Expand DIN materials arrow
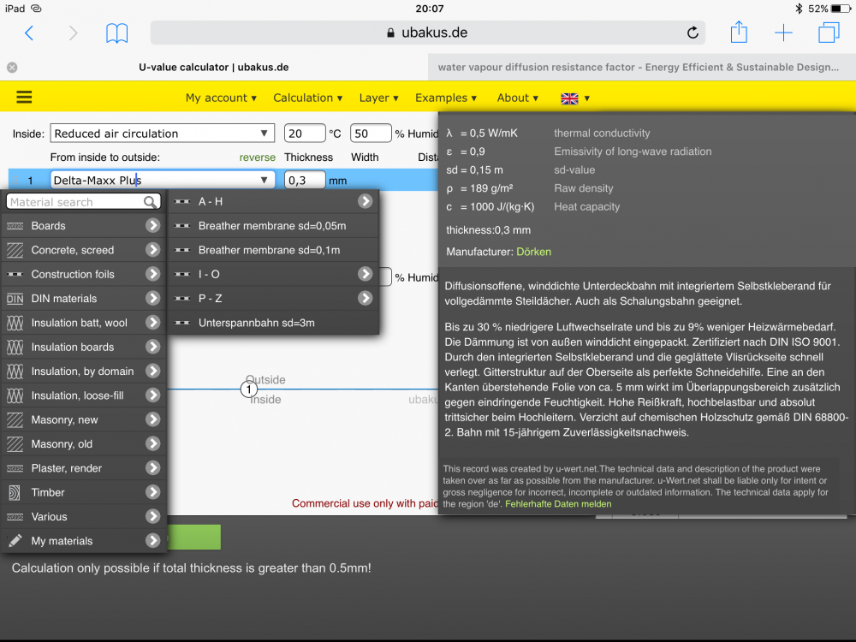Image resolution: width=856 pixels, height=642 pixels. (153, 298)
